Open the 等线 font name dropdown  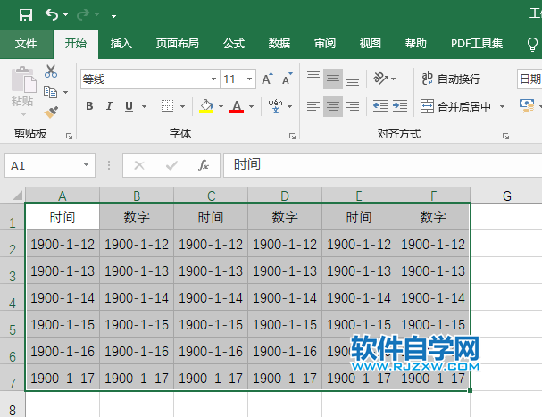(x=213, y=79)
